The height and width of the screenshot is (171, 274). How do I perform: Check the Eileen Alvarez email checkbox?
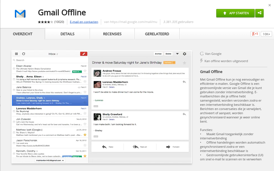click(x=14, y=69)
